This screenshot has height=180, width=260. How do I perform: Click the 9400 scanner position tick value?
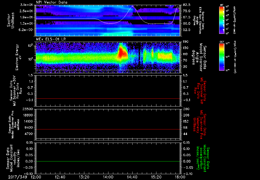tap(28, 128)
